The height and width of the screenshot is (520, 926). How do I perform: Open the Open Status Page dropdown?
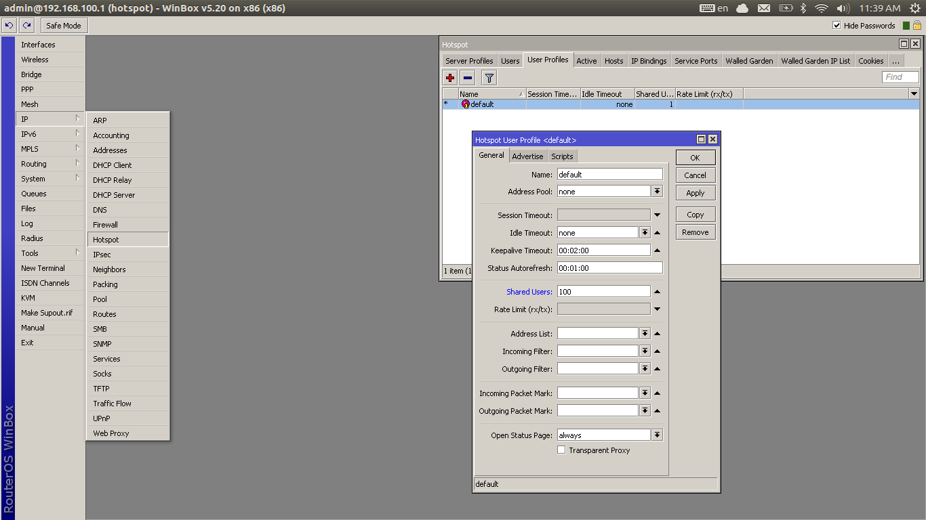click(x=657, y=435)
